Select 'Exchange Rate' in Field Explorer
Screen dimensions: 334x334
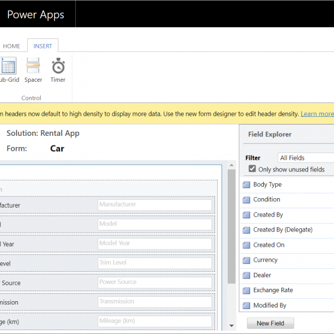point(273,291)
